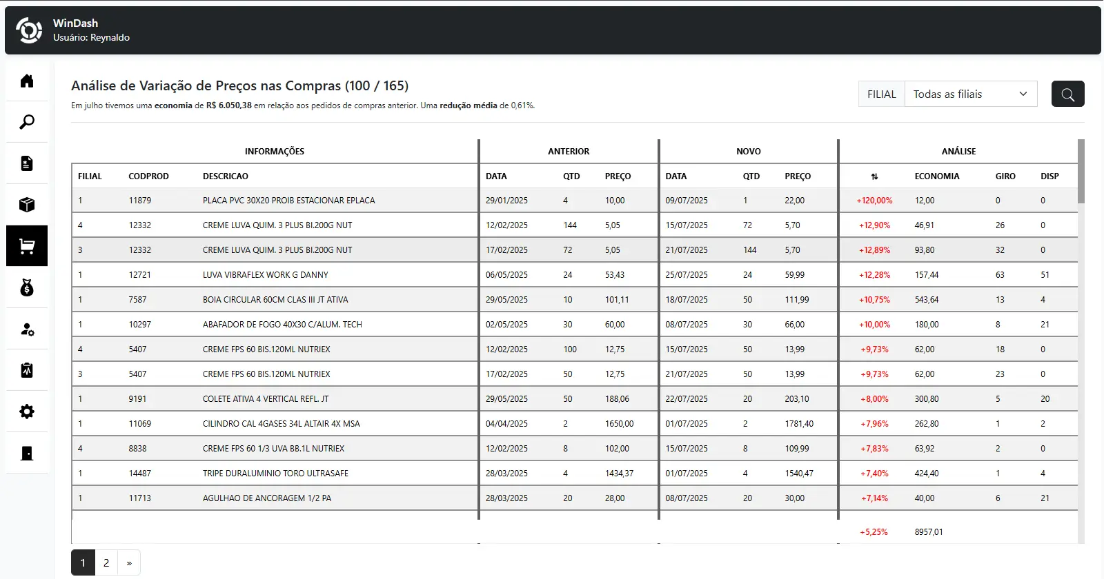Click the table's vertical scrollbar thumb
Image resolution: width=1104 pixels, height=579 pixels.
pos(1081,172)
